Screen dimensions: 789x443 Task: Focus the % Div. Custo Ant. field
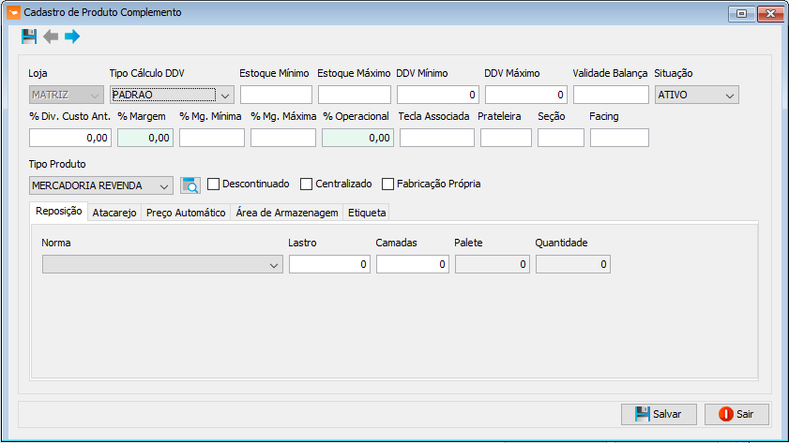[70, 138]
